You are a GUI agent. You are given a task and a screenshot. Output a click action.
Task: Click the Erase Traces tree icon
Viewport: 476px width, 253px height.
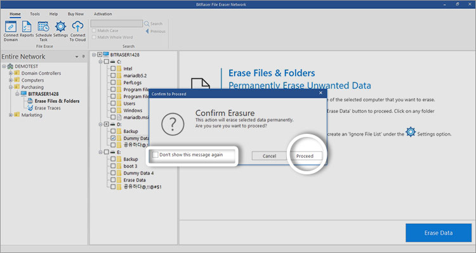pyautogui.click(x=30, y=108)
